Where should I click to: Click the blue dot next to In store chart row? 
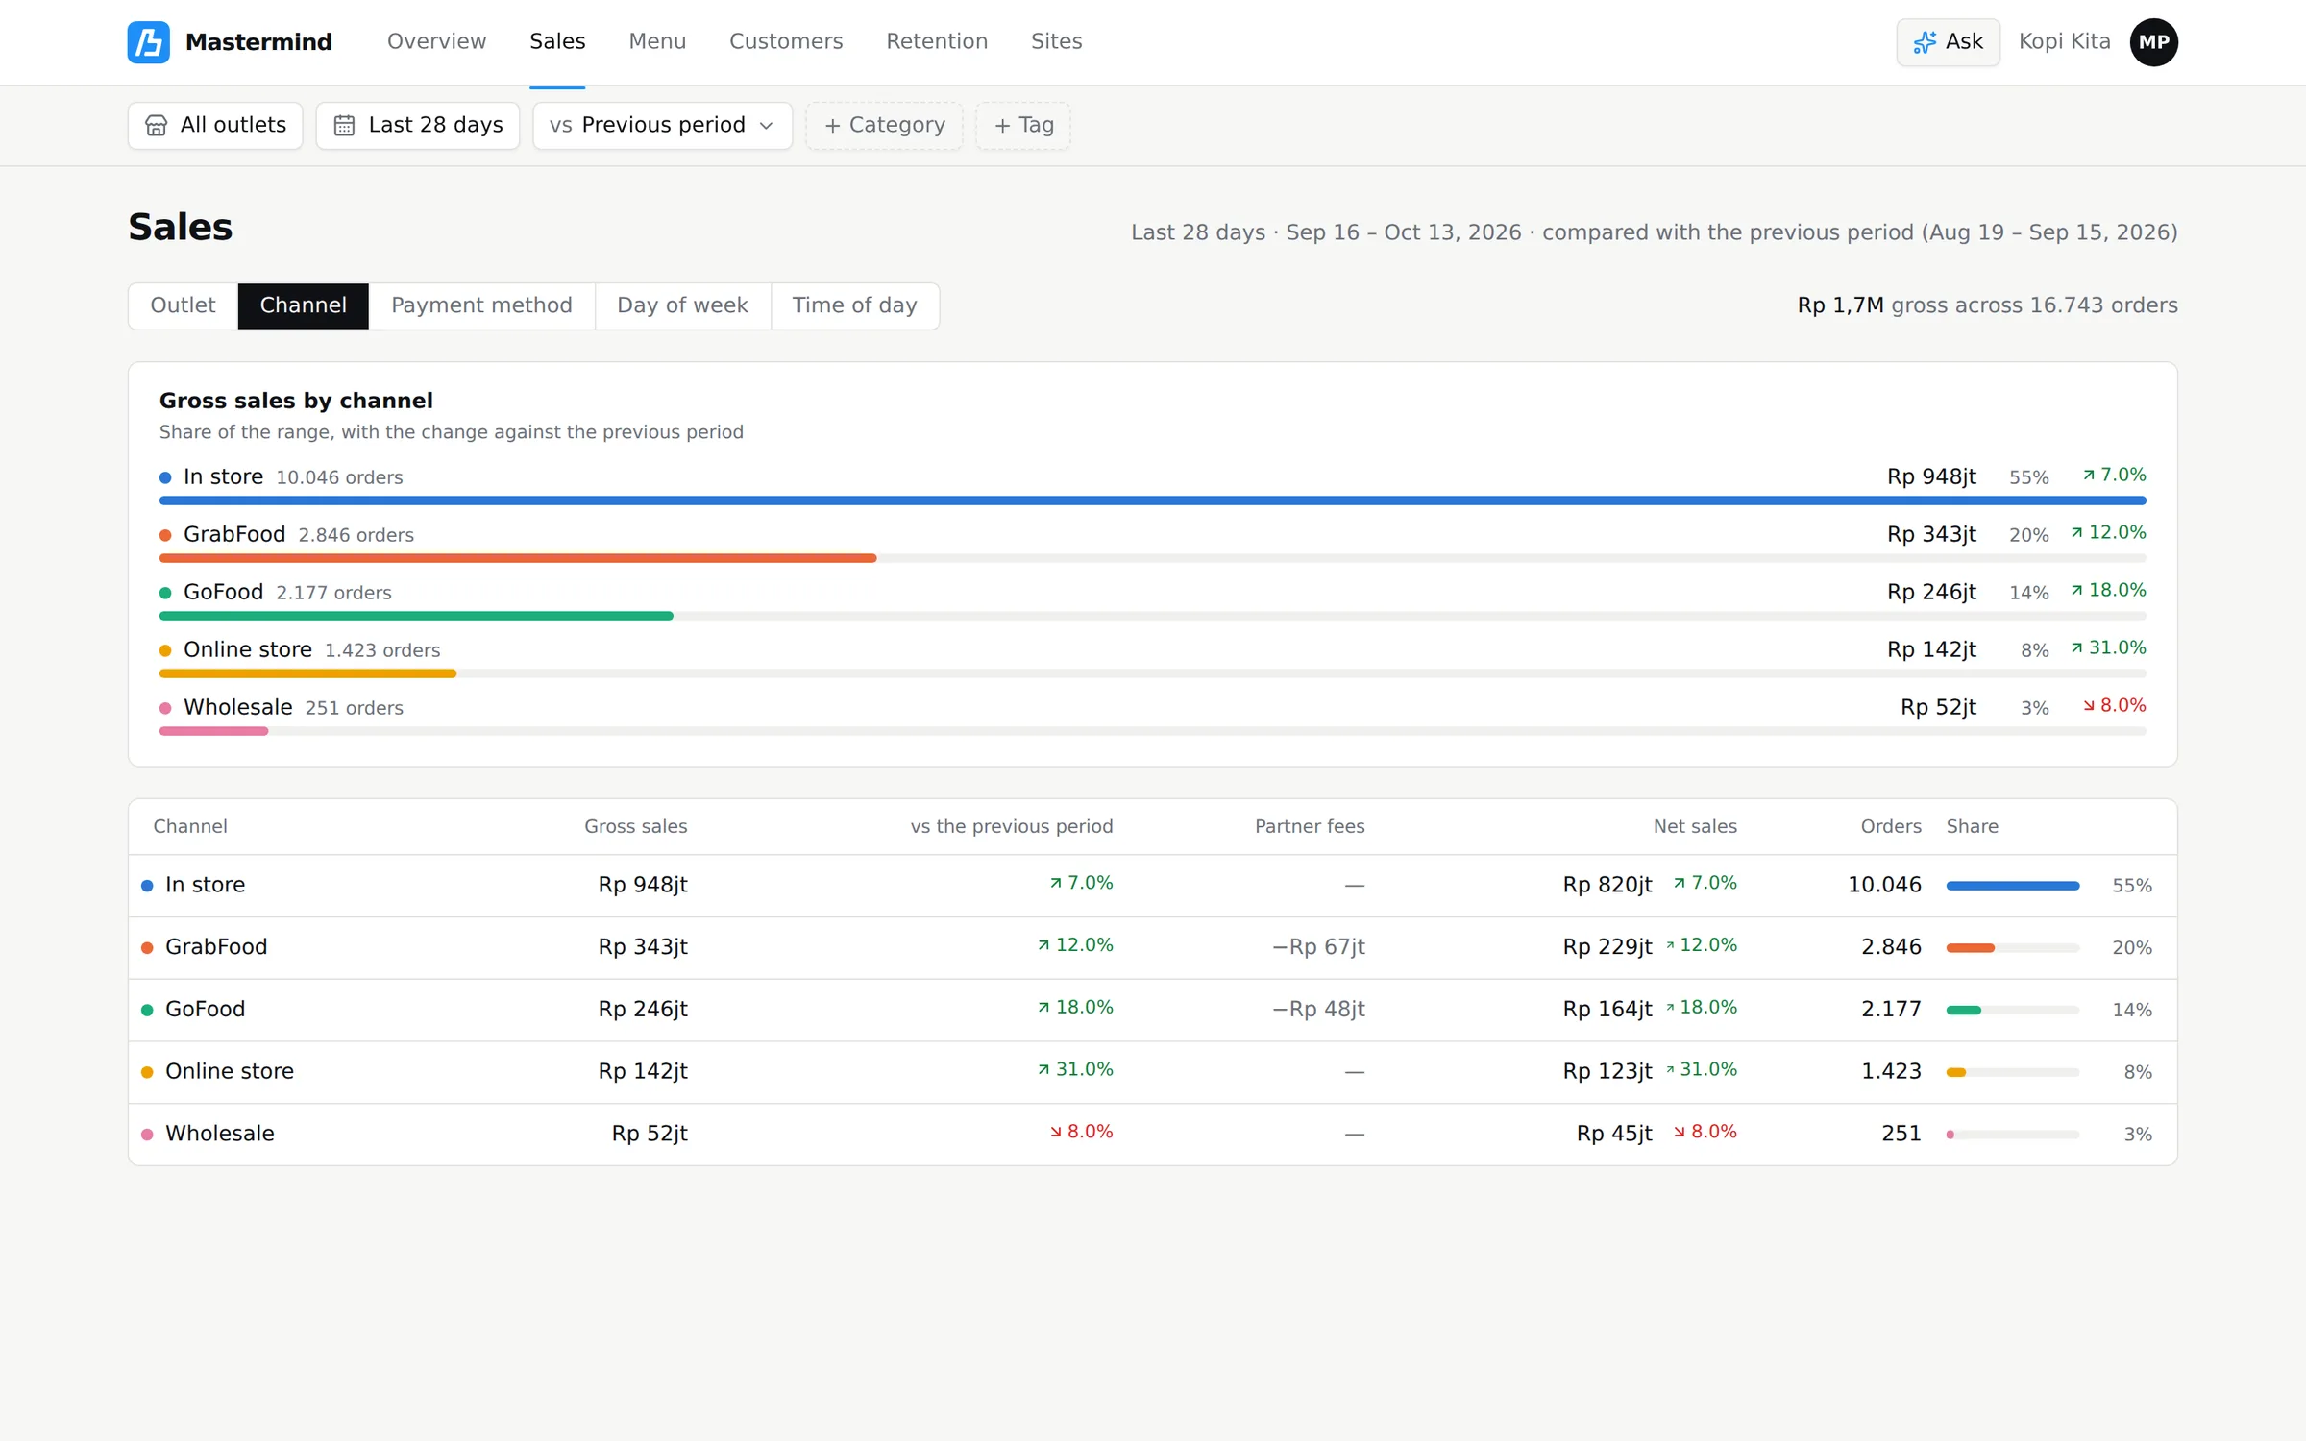[x=165, y=477]
